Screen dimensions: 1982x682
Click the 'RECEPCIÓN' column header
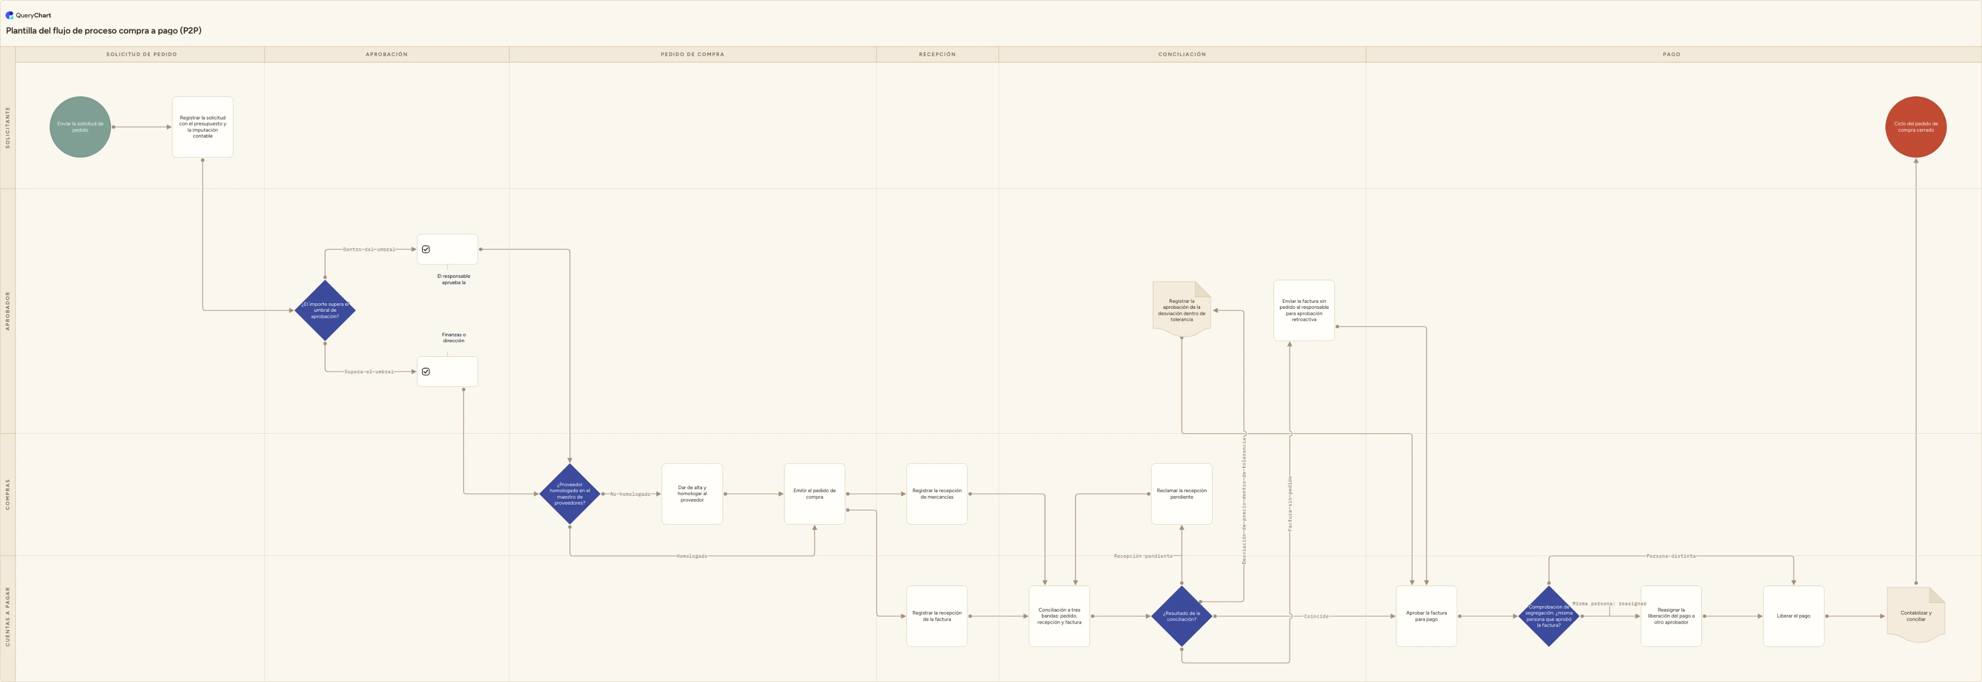[x=936, y=54]
